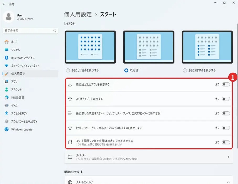Click User ローカル アカウント profile name

coord(25,17)
